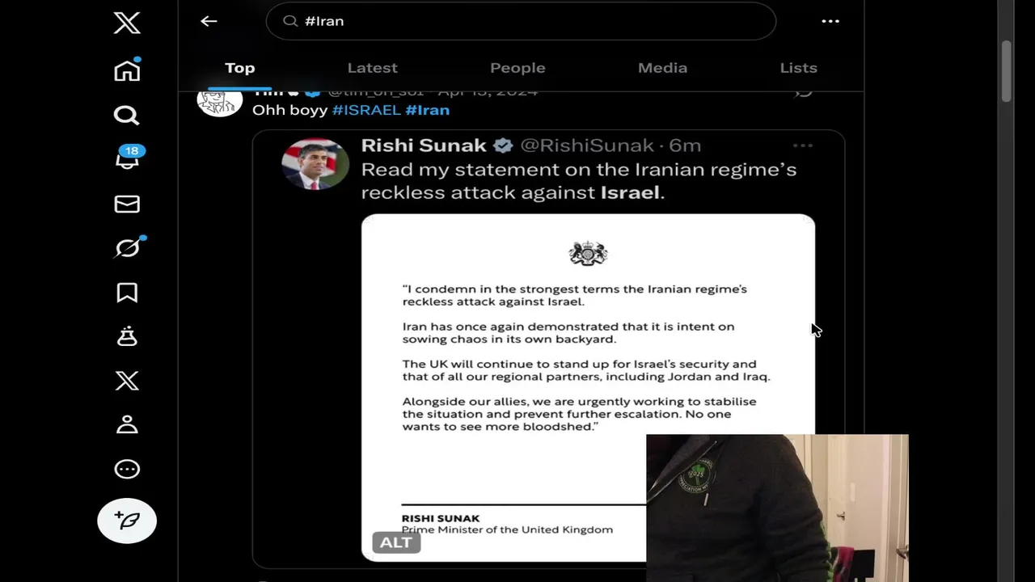
Task: Click the #Iran search input field
Action: (x=521, y=21)
